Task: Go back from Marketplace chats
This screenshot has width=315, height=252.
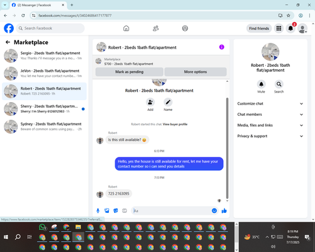Action: (8, 42)
